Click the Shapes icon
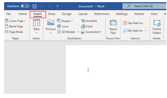The width and height of the screenshot is (167, 98). click(x=59, y=21)
